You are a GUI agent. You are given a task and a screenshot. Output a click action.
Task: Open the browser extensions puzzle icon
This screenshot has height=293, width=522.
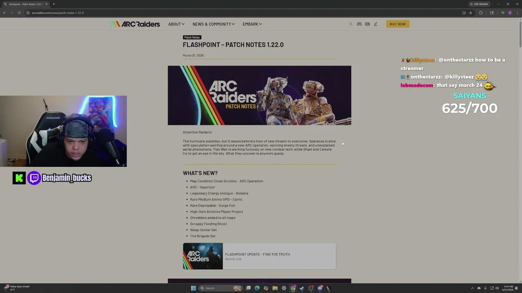[x=481, y=13]
